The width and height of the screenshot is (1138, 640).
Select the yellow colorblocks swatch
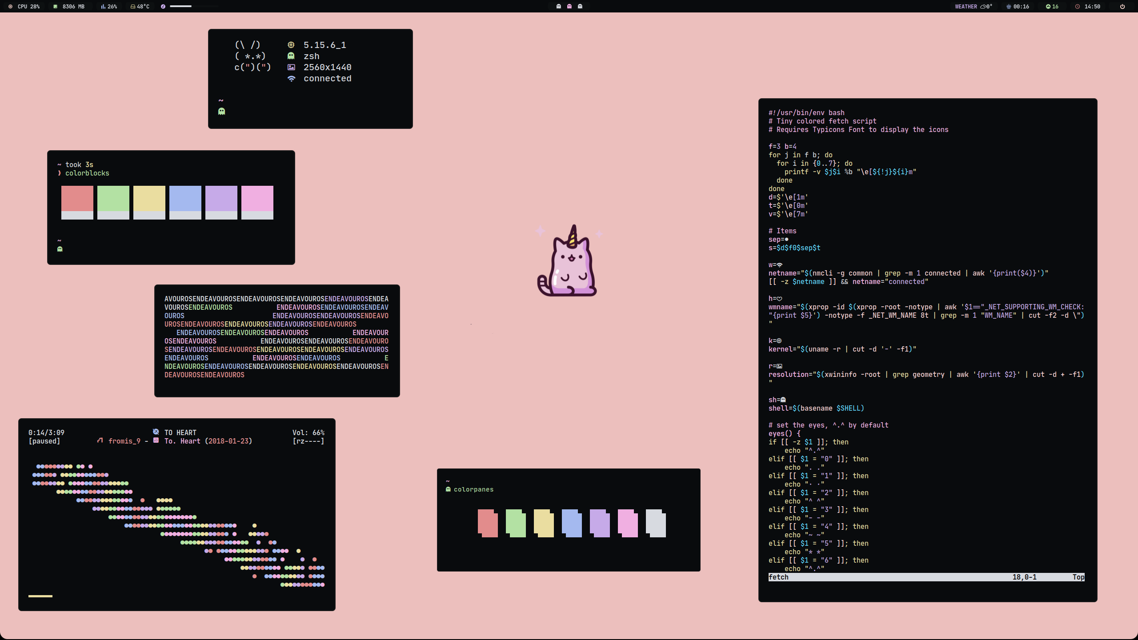click(x=149, y=202)
